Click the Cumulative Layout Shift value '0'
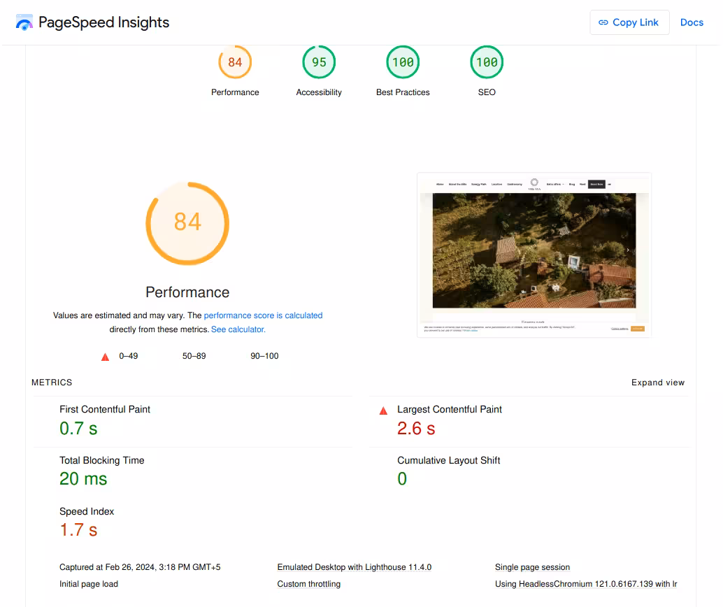 402,479
